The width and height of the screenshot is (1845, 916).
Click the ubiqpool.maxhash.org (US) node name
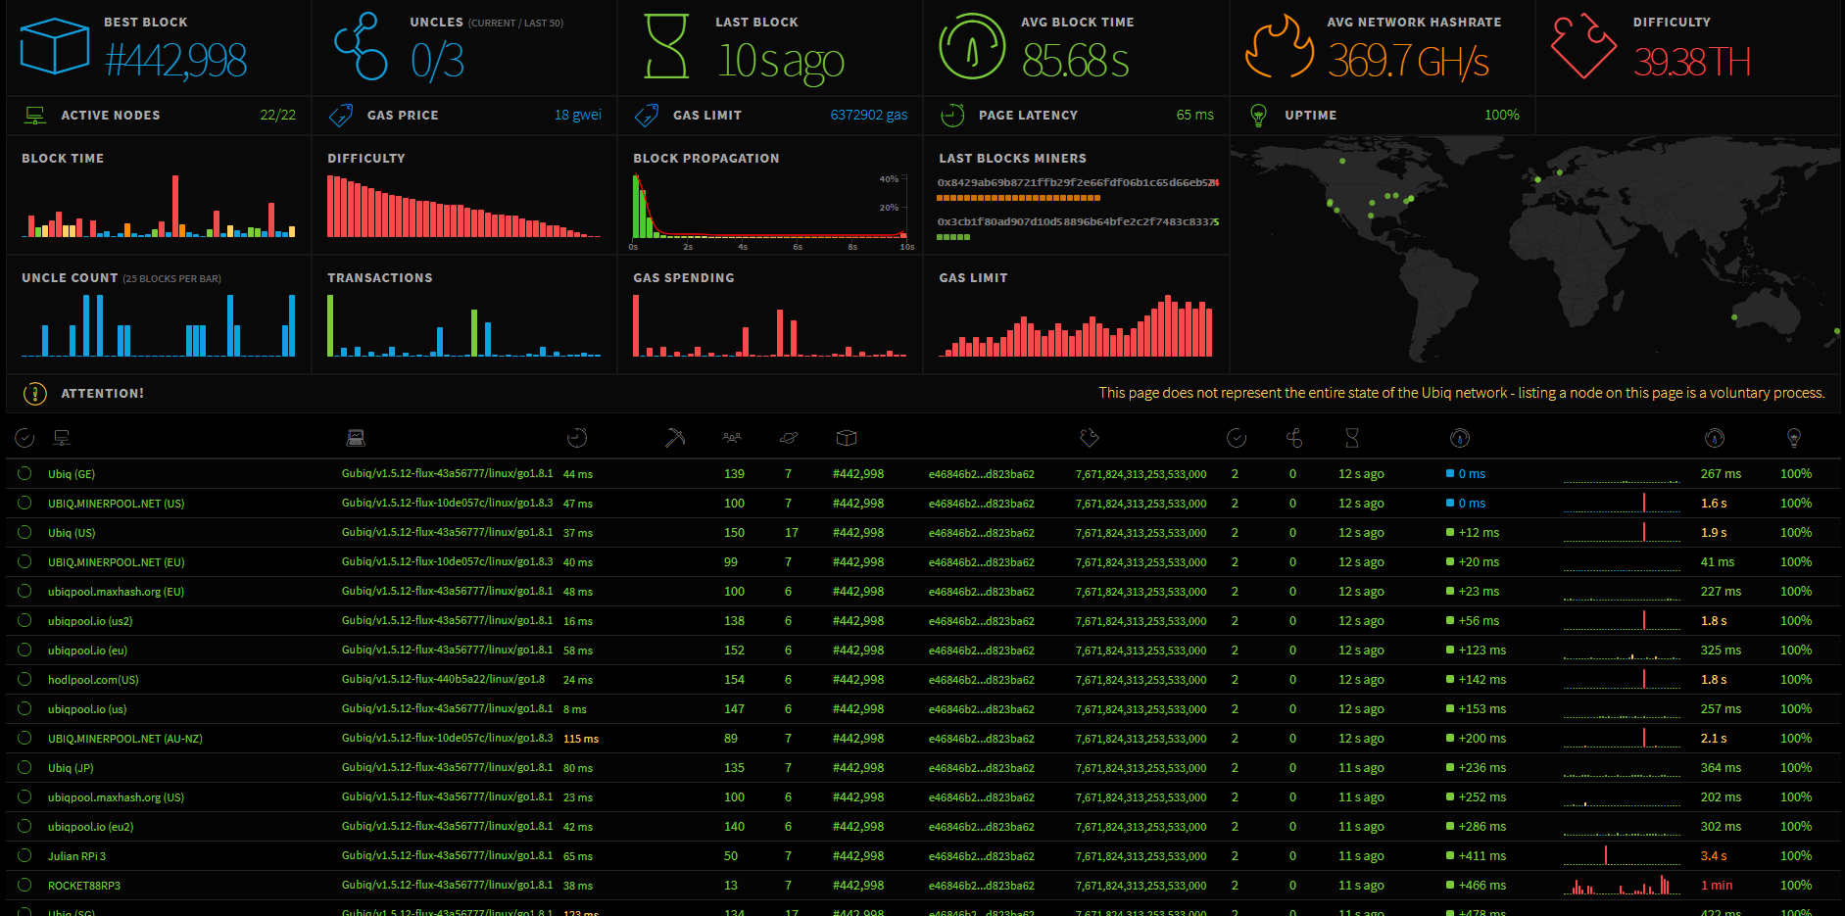point(116,797)
